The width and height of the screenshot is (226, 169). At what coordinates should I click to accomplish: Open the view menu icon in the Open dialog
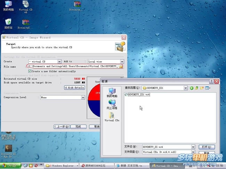208,88
